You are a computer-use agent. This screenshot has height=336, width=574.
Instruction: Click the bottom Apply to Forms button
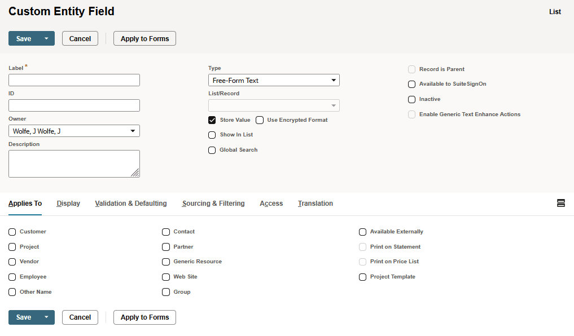pos(144,317)
